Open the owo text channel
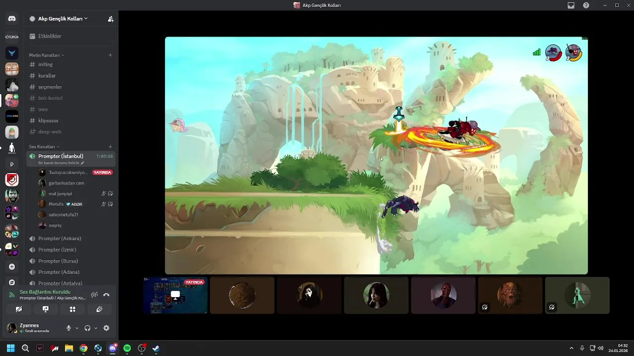Screen dimensions: 634x356 71,109
